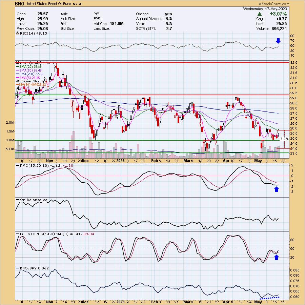Click the On Balance Vol panel label

(x=34, y=200)
